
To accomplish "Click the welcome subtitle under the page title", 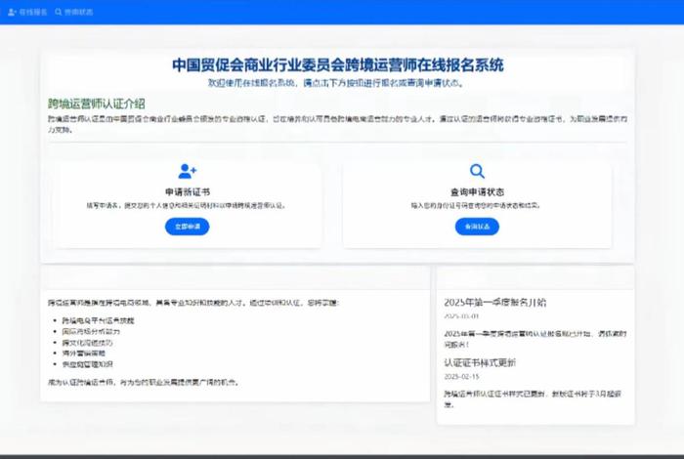I will pyautogui.click(x=336, y=83).
